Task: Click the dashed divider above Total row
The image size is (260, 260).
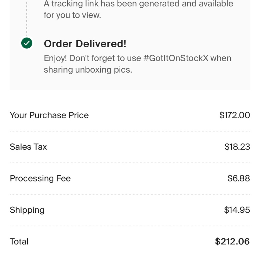Action: (x=130, y=226)
